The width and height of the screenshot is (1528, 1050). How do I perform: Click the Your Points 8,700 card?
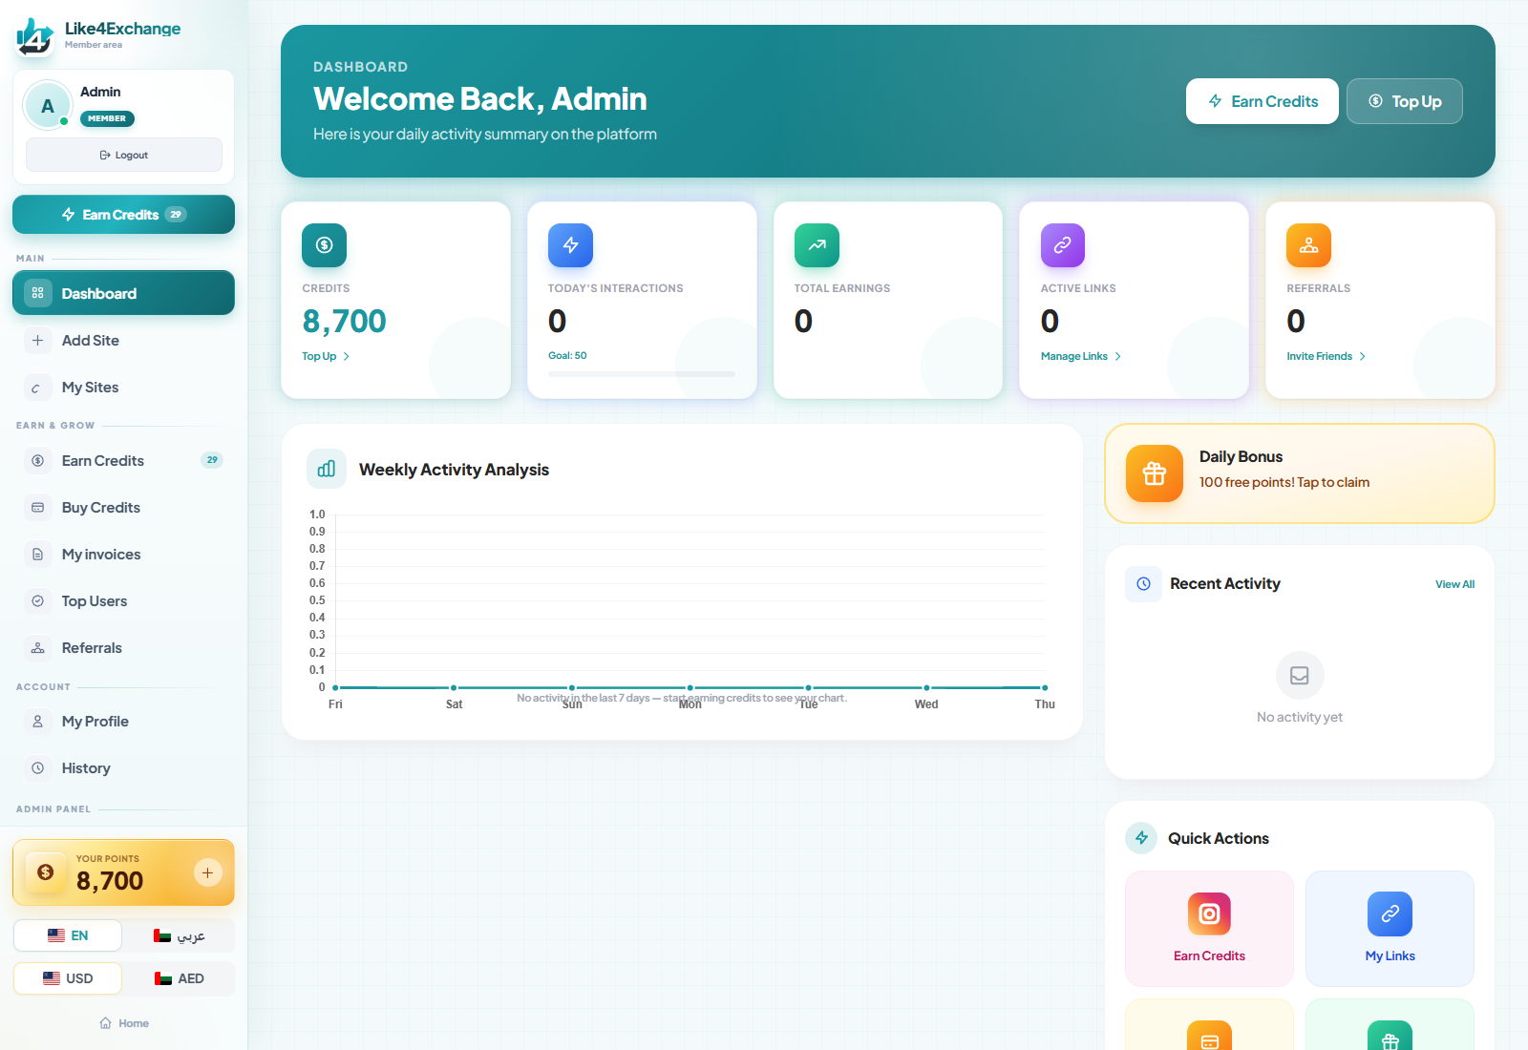(123, 872)
